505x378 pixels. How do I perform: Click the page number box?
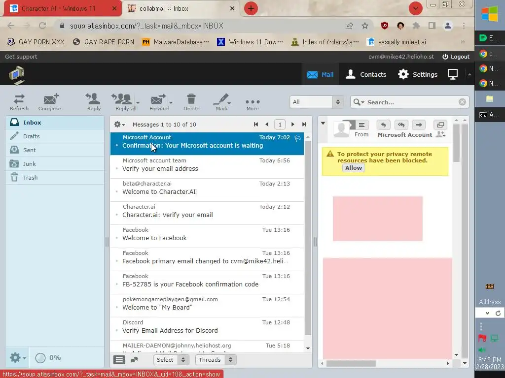click(x=280, y=125)
